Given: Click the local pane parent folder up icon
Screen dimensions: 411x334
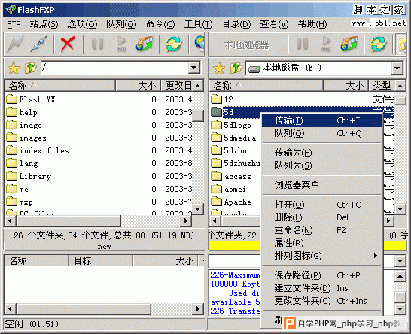Looking at the screenshot, I should click(x=236, y=68).
